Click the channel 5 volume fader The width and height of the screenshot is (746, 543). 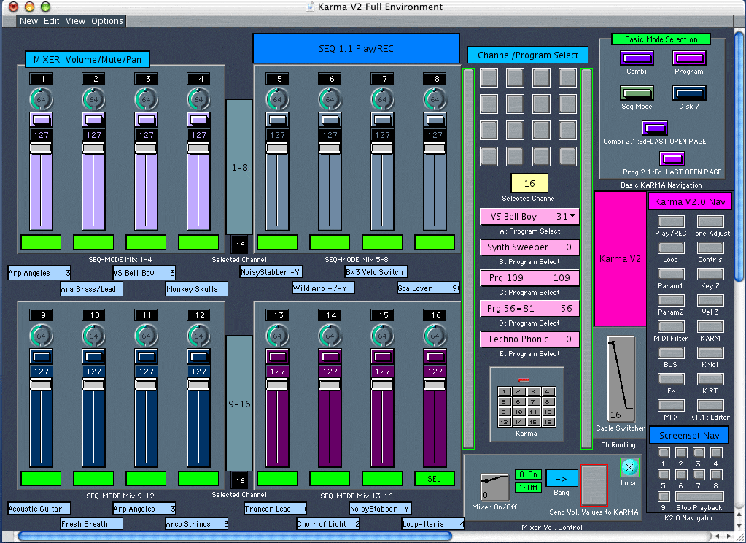[x=277, y=148]
